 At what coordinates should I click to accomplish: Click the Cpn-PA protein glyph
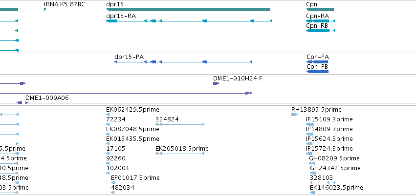click(x=317, y=62)
